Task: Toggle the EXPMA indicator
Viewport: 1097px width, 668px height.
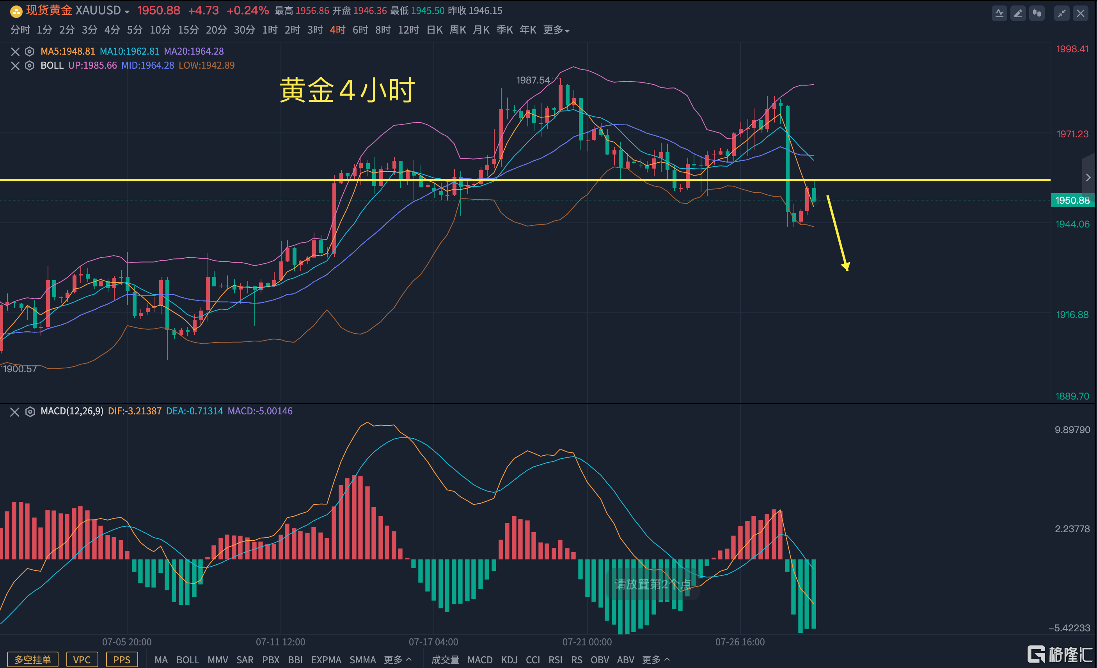Action: coord(327,660)
